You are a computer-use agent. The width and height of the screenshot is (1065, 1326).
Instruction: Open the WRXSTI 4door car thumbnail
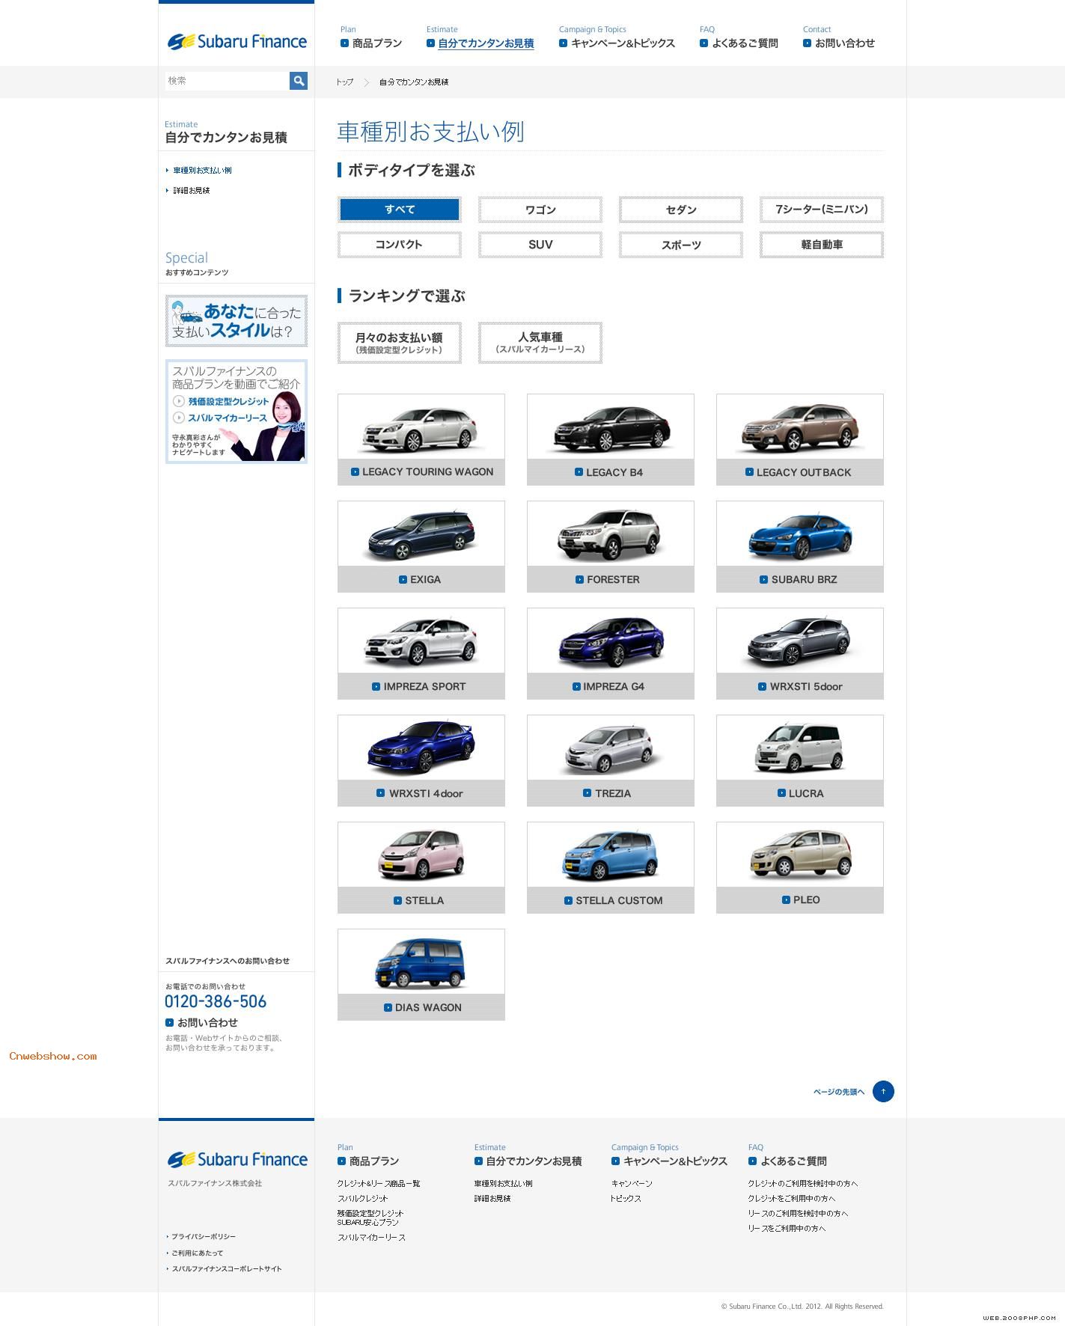[421, 760]
